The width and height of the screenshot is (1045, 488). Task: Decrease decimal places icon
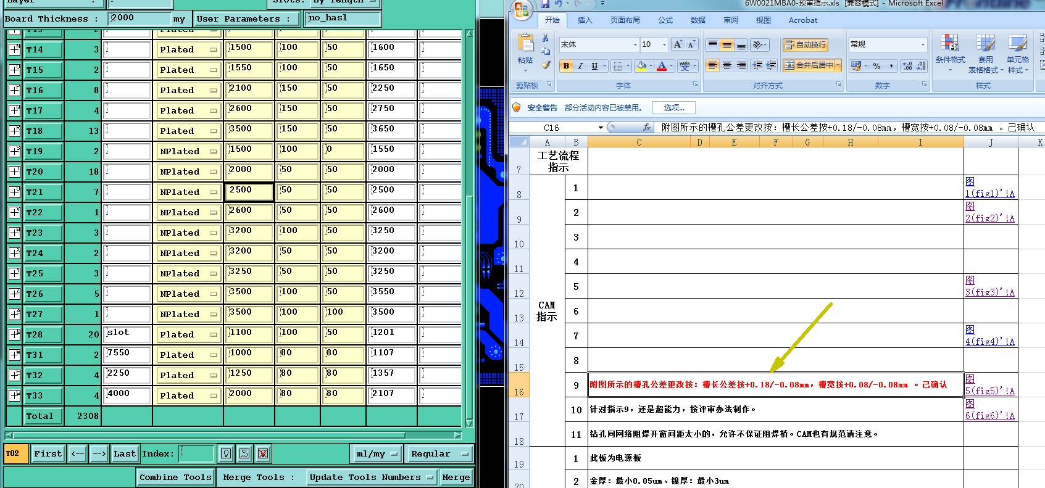pos(921,65)
